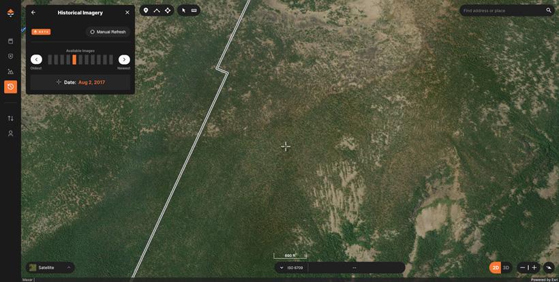This screenshot has height=282, width=559.
Task: Click the Satellite basemap thumbnail
Action: click(33, 268)
